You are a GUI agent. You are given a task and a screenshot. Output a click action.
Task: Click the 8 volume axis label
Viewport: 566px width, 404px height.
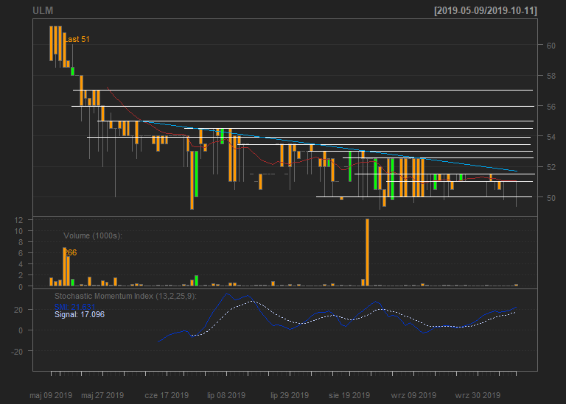(21, 243)
